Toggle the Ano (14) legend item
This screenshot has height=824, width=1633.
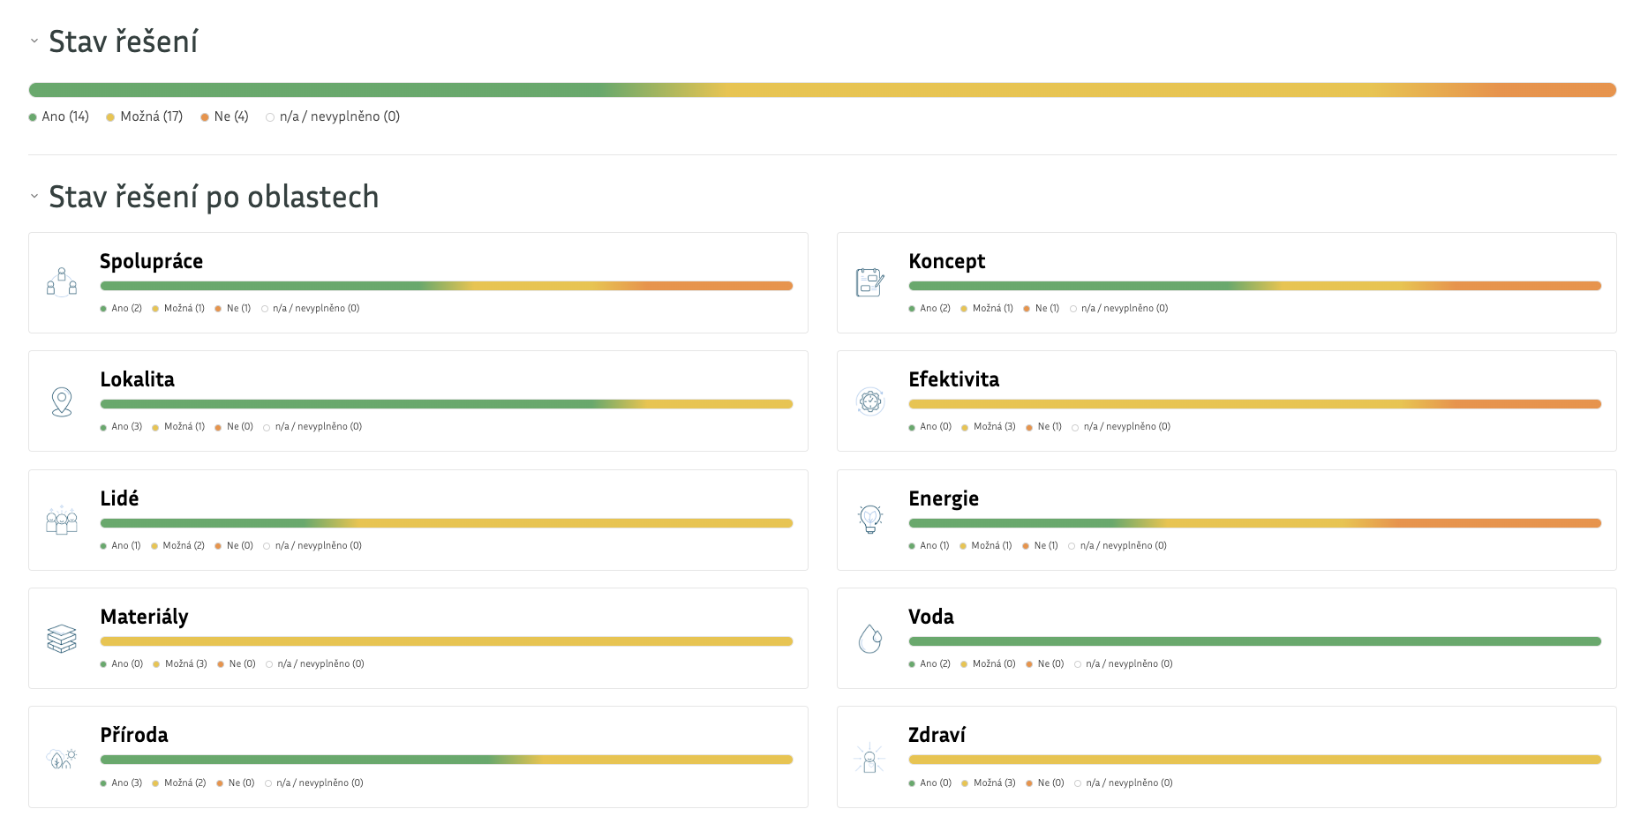coord(59,116)
